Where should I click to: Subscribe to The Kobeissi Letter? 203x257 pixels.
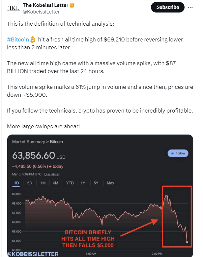(x=167, y=7)
